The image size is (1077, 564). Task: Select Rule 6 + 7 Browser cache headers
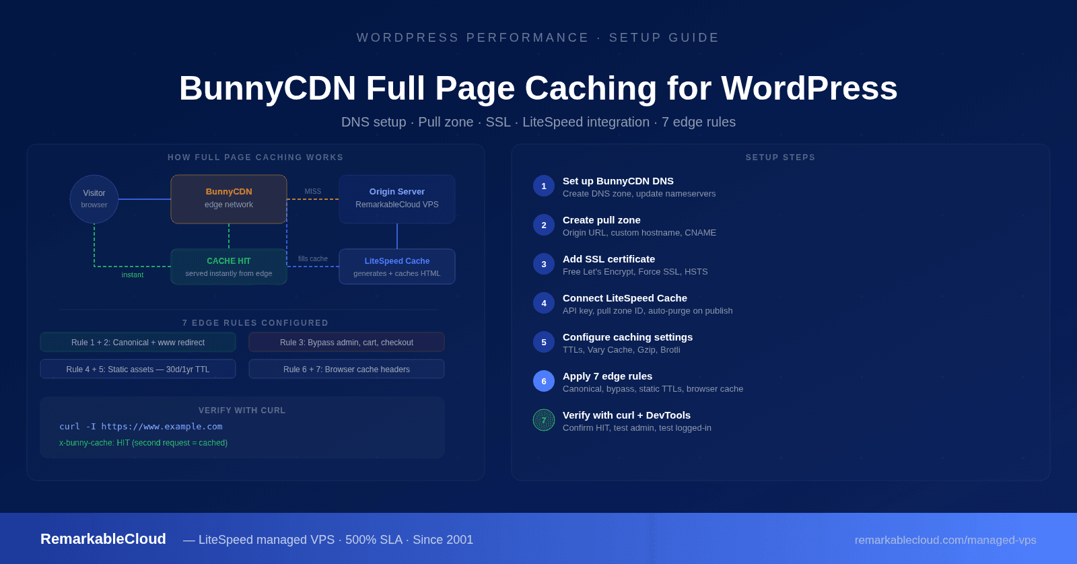(347, 369)
